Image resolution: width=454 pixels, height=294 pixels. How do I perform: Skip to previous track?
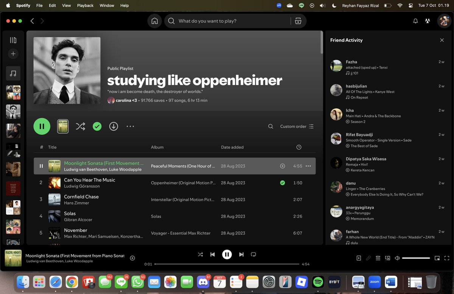coord(213,255)
